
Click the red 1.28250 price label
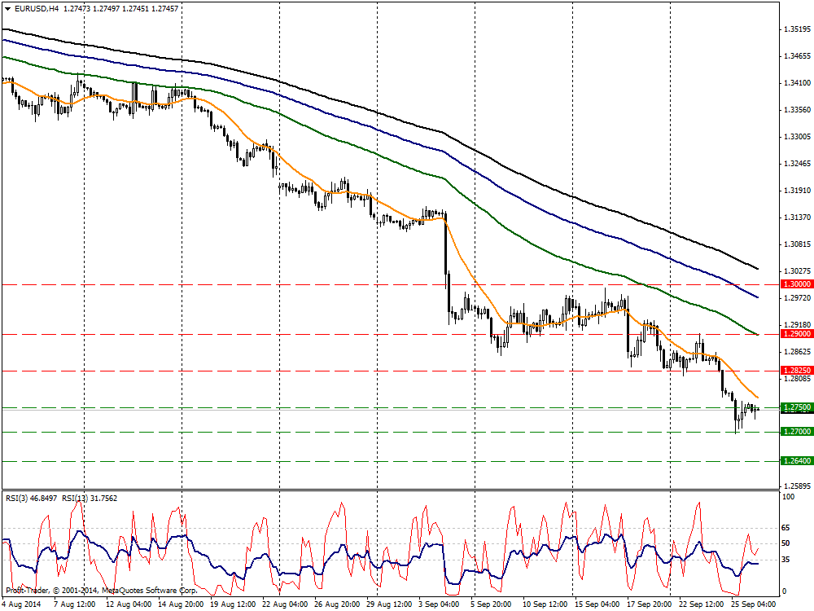coord(794,370)
